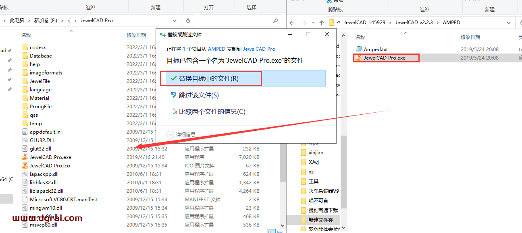Click the Database folder icon

[x=25, y=56]
